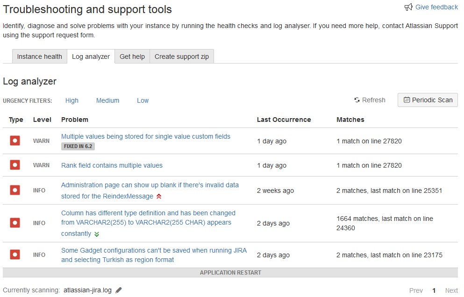The width and height of the screenshot is (464, 297).
Task: Switch to the Instance health tab
Action: [x=40, y=57]
